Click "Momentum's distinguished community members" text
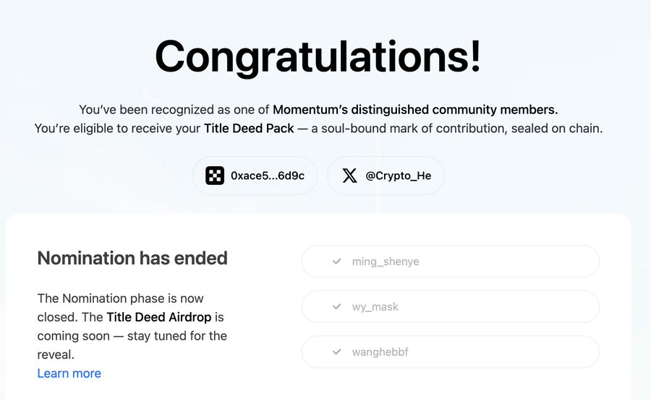This screenshot has height=401, width=651. click(415, 110)
